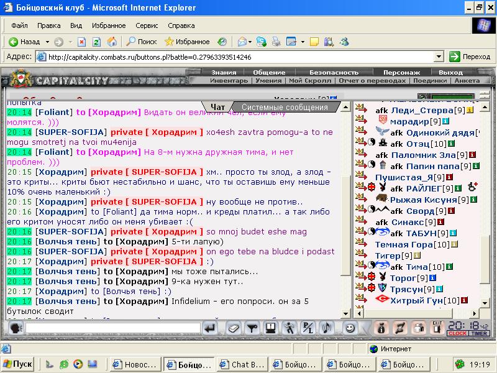Click the Stop button in IE toolbar

click(82, 42)
